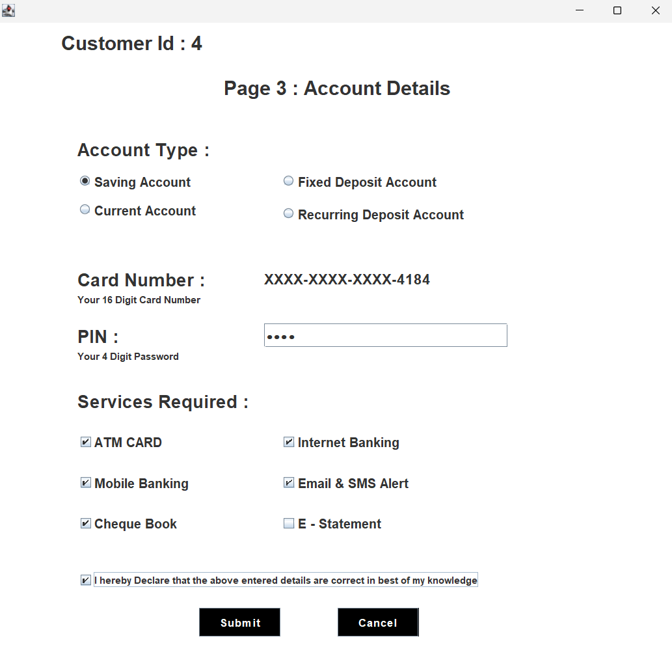Disable Mobile Banking service
This screenshot has width=672, height=656.
(85, 482)
